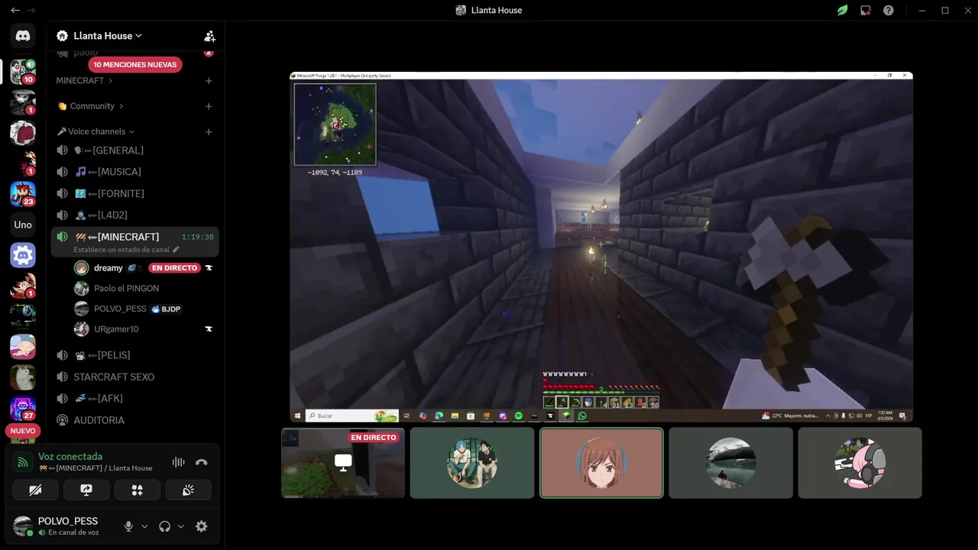The width and height of the screenshot is (978, 550).
Task: Select tile with pink headphones avatar
Action: coord(860,463)
